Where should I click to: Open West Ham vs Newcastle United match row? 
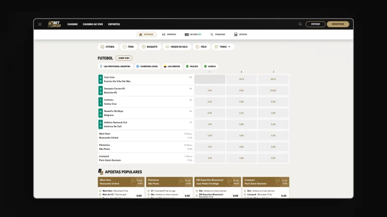(146, 136)
